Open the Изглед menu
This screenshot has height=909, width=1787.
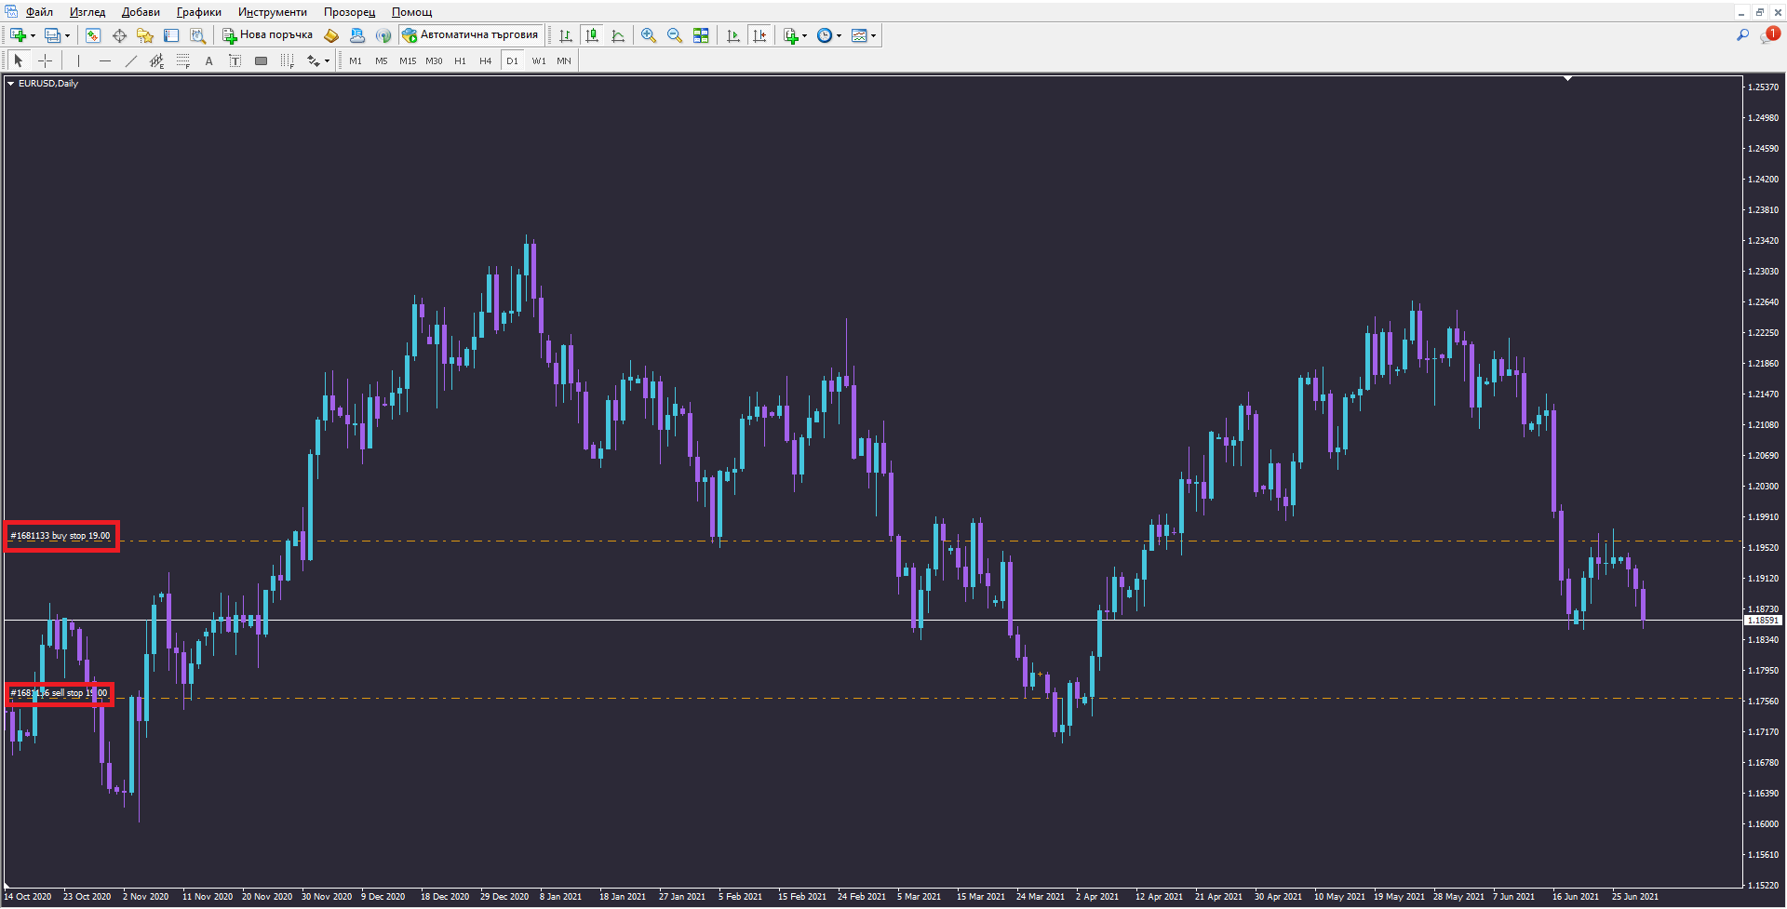pyautogui.click(x=87, y=12)
